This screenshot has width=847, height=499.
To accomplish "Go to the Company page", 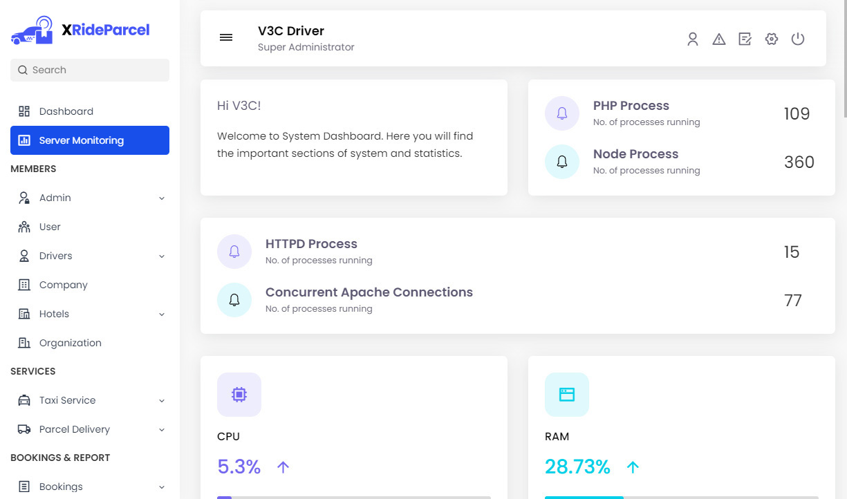I will [63, 285].
